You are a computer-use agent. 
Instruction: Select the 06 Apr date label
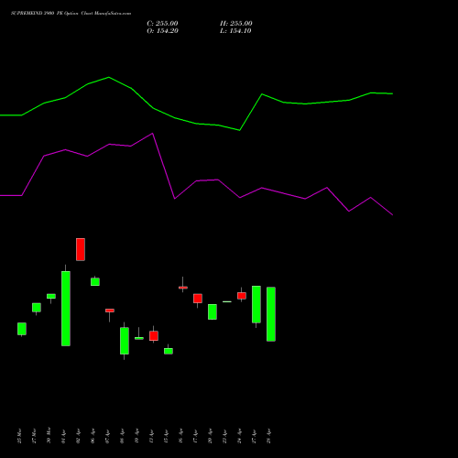coord(93,436)
